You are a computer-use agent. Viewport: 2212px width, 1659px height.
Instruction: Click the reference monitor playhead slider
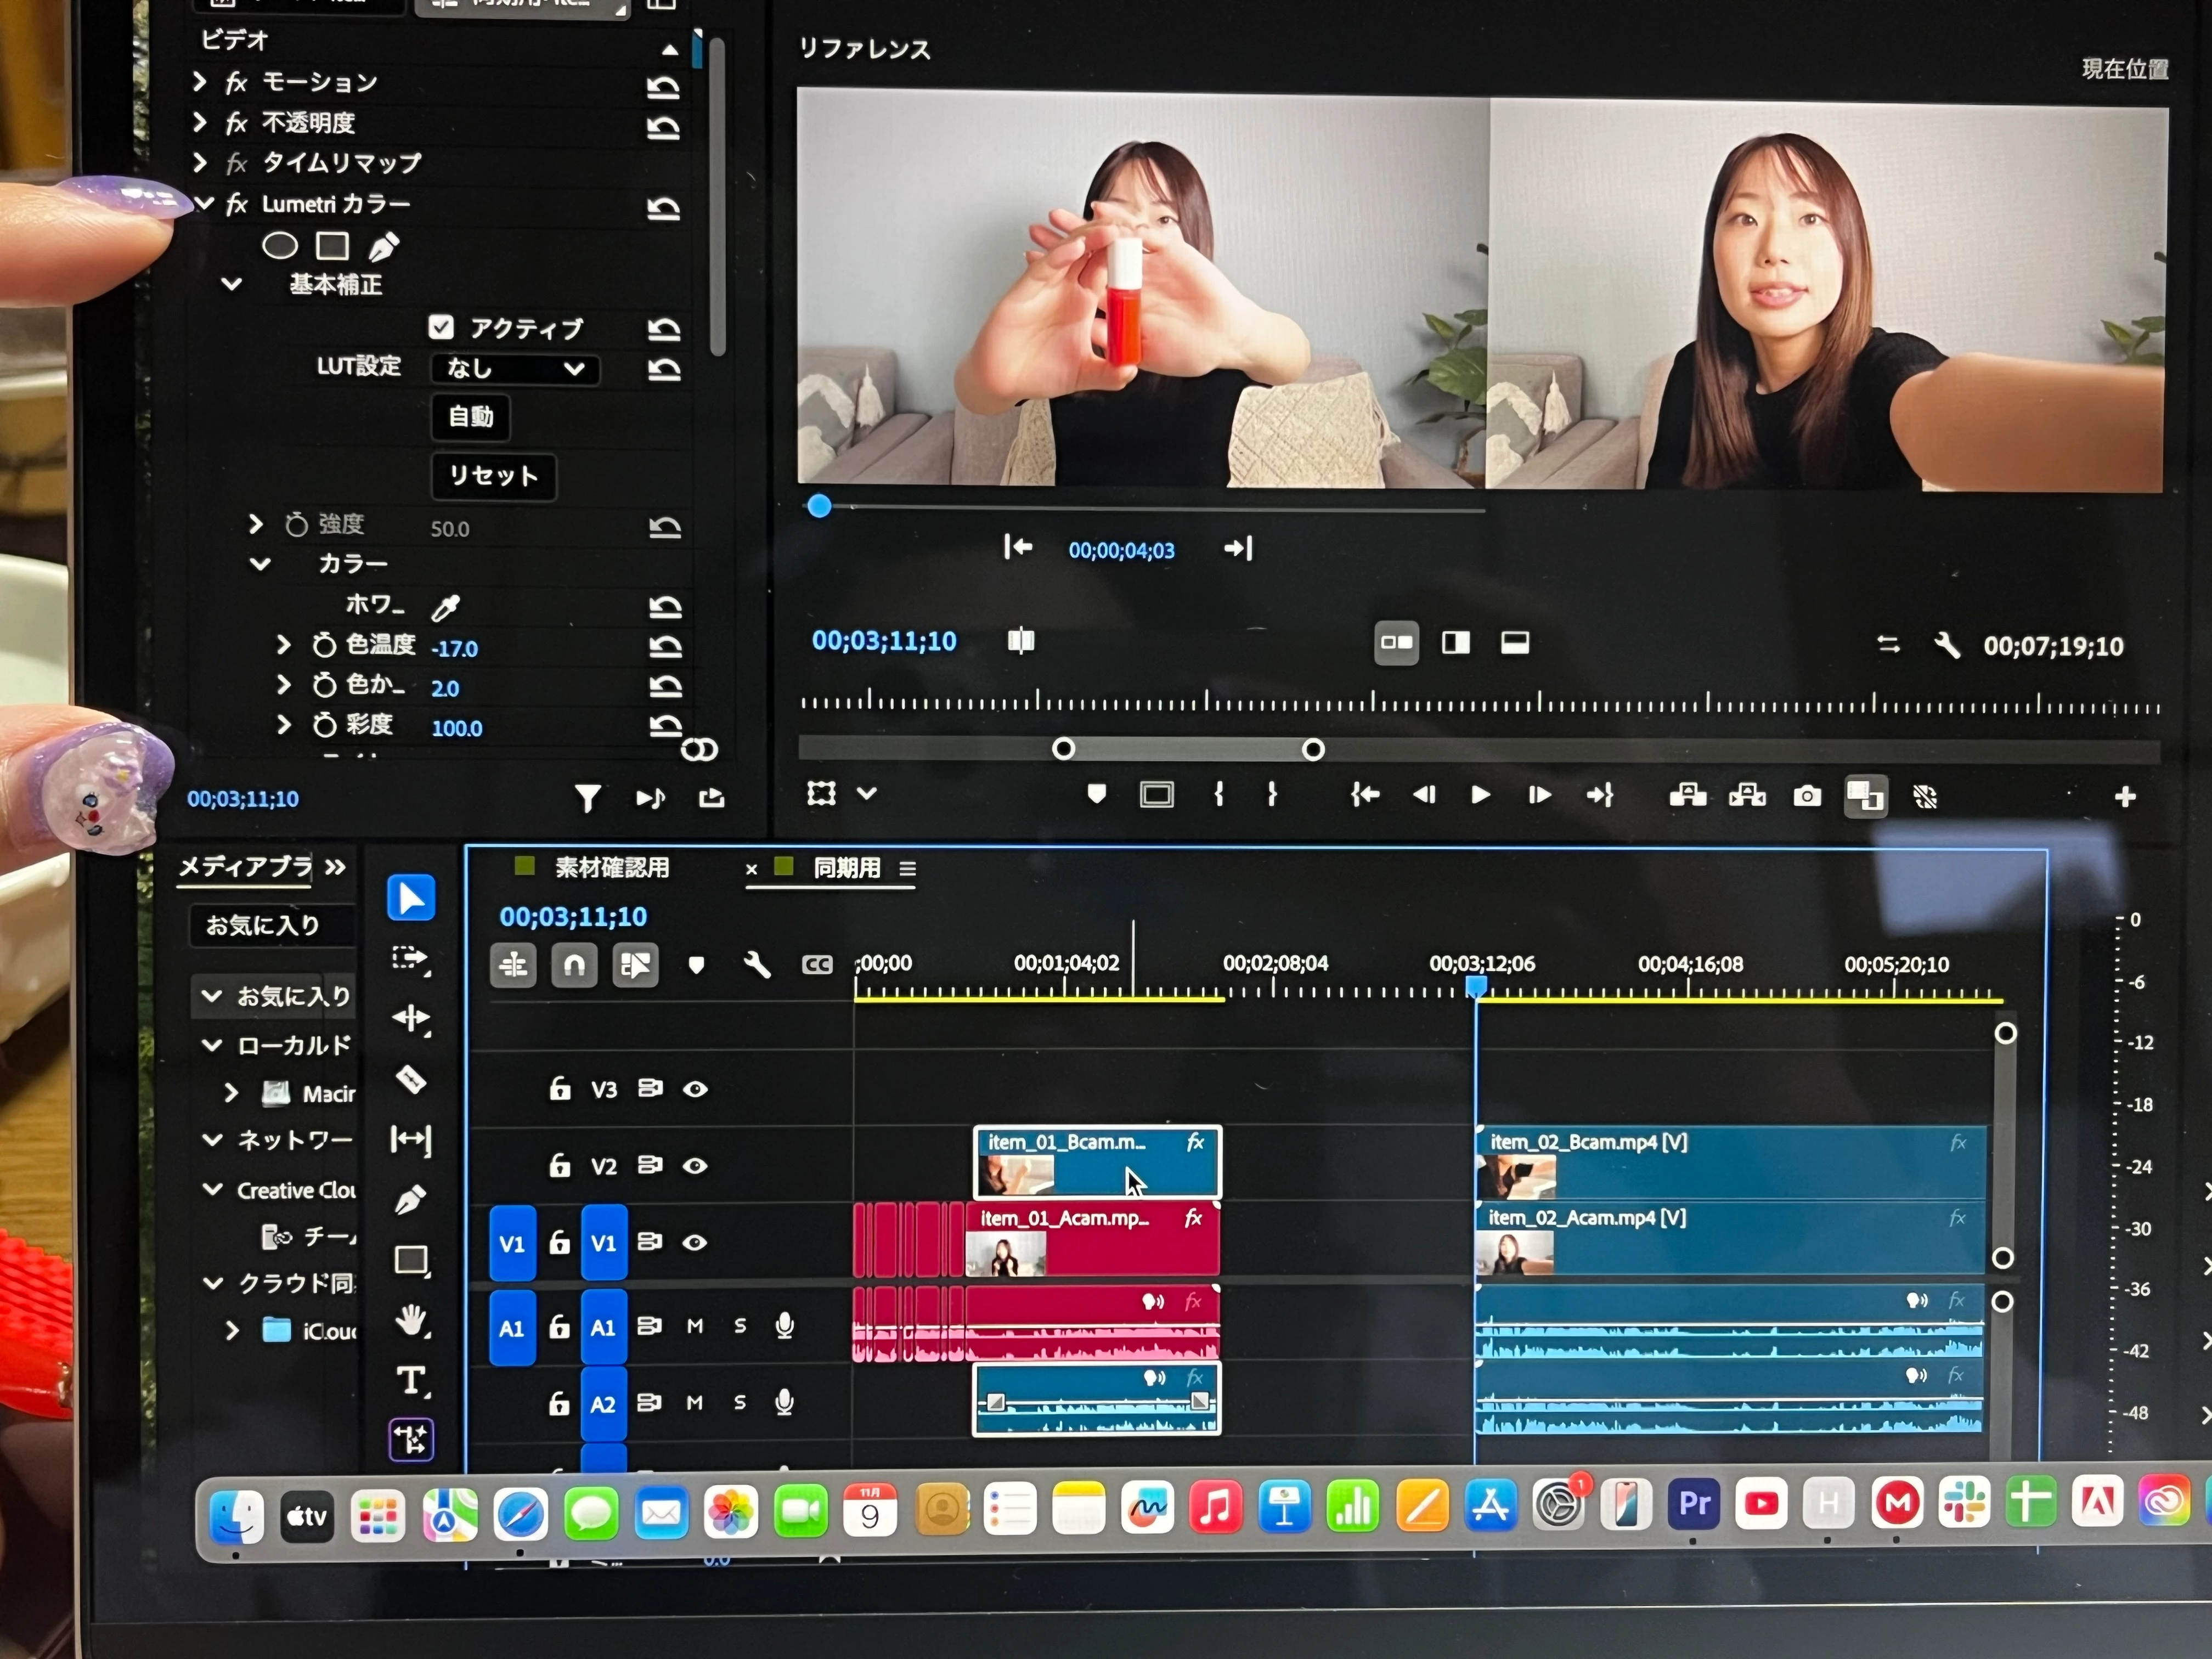tap(819, 506)
